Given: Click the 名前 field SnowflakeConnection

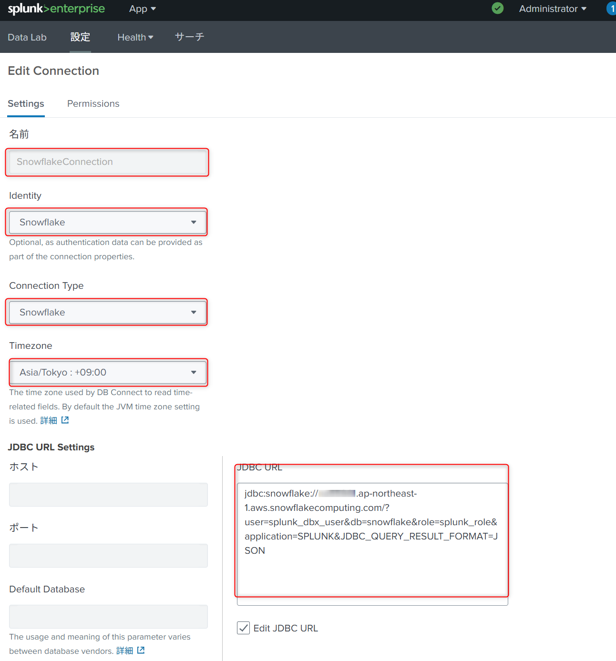Looking at the screenshot, I should click(x=108, y=162).
